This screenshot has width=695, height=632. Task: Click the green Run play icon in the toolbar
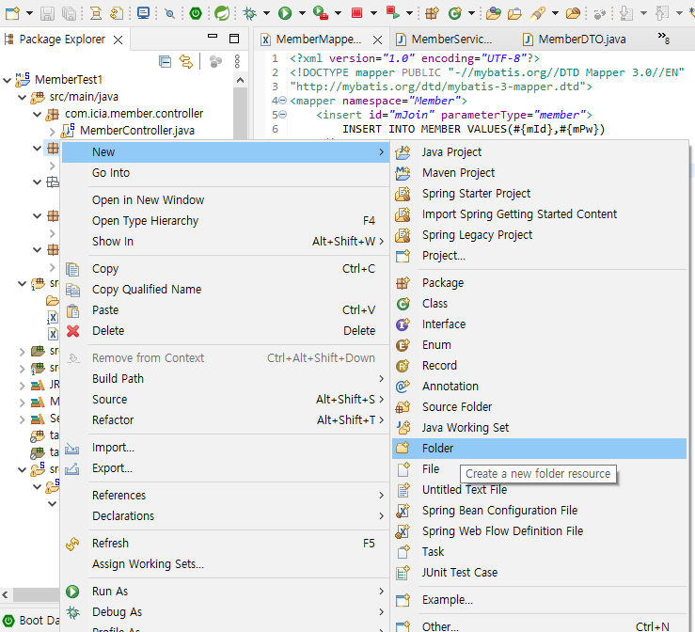[285, 13]
